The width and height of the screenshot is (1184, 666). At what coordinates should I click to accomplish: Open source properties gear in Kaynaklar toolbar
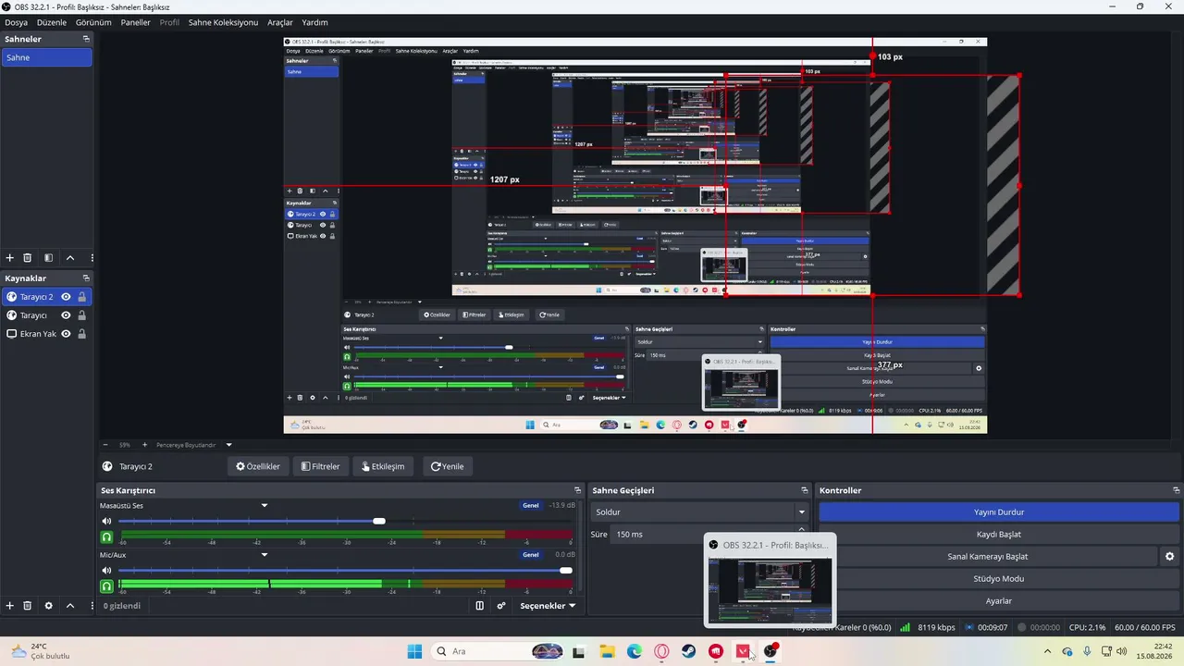(x=48, y=606)
